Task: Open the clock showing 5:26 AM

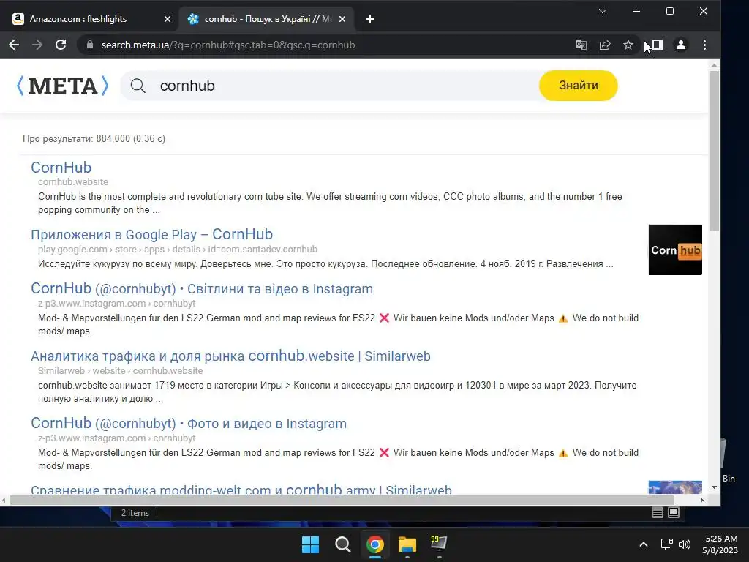Action: (720, 544)
